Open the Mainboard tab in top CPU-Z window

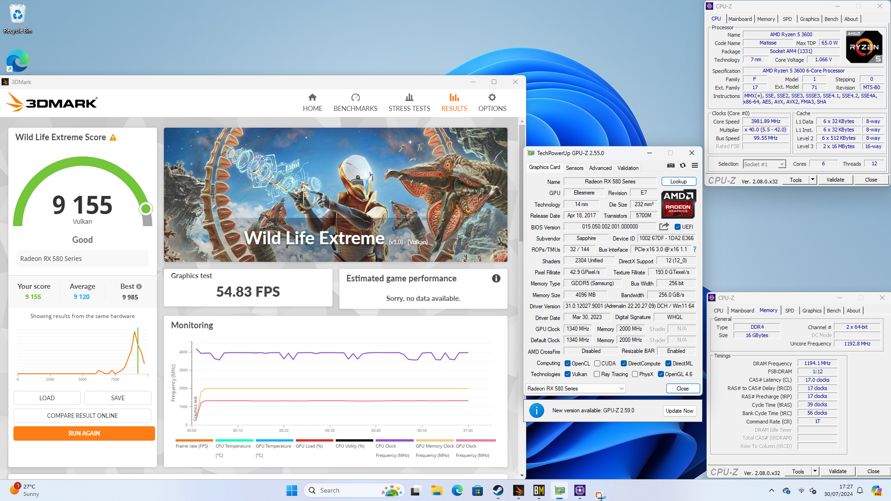tap(740, 19)
